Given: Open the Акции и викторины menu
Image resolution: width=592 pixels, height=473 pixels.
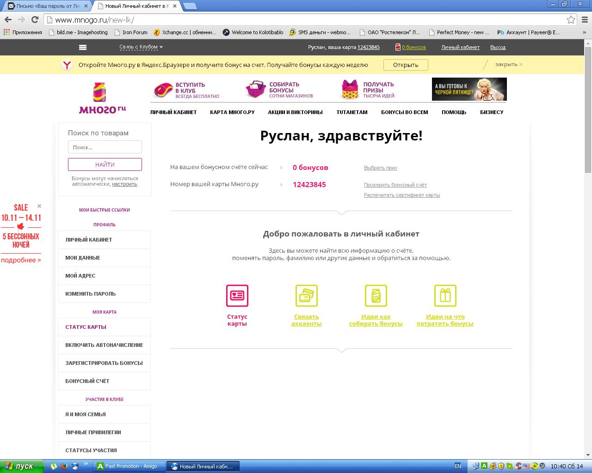Looking at the screenshot, I should [295, 112].
